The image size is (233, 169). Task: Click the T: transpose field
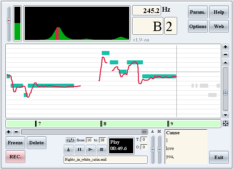(x=144, y=139)
